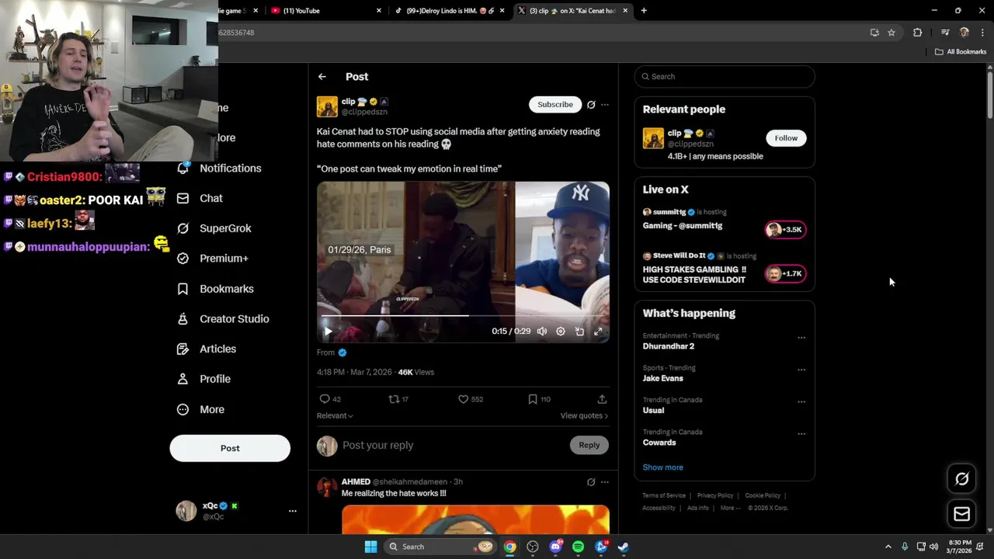Expand the footer More dropdown
The height and width of the screenshot is (559, 994).
pyautogui.click(x=730, y=508)
